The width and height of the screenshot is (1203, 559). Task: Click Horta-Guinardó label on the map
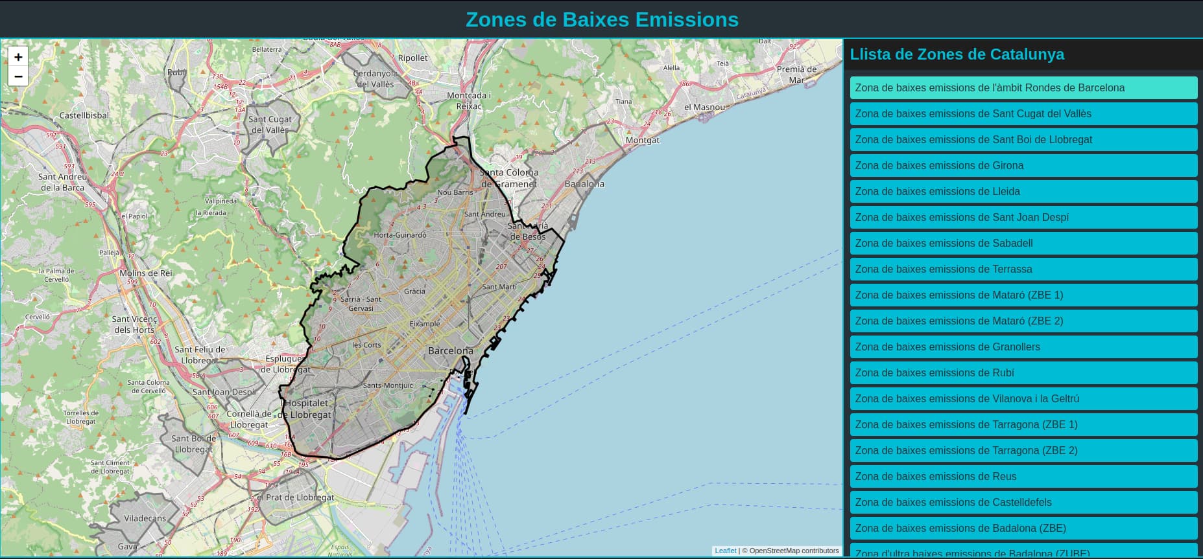click(400, 235)
